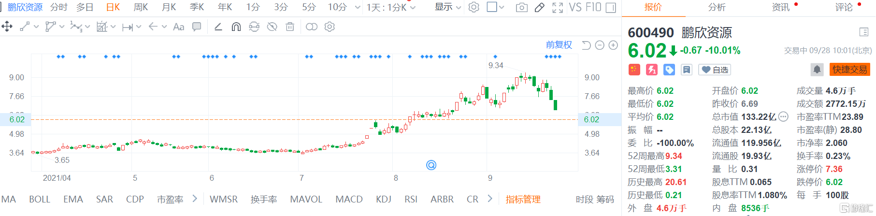876x216 pixels.
Task: Open the 资讯 news tab
Action: coord(781,7)
